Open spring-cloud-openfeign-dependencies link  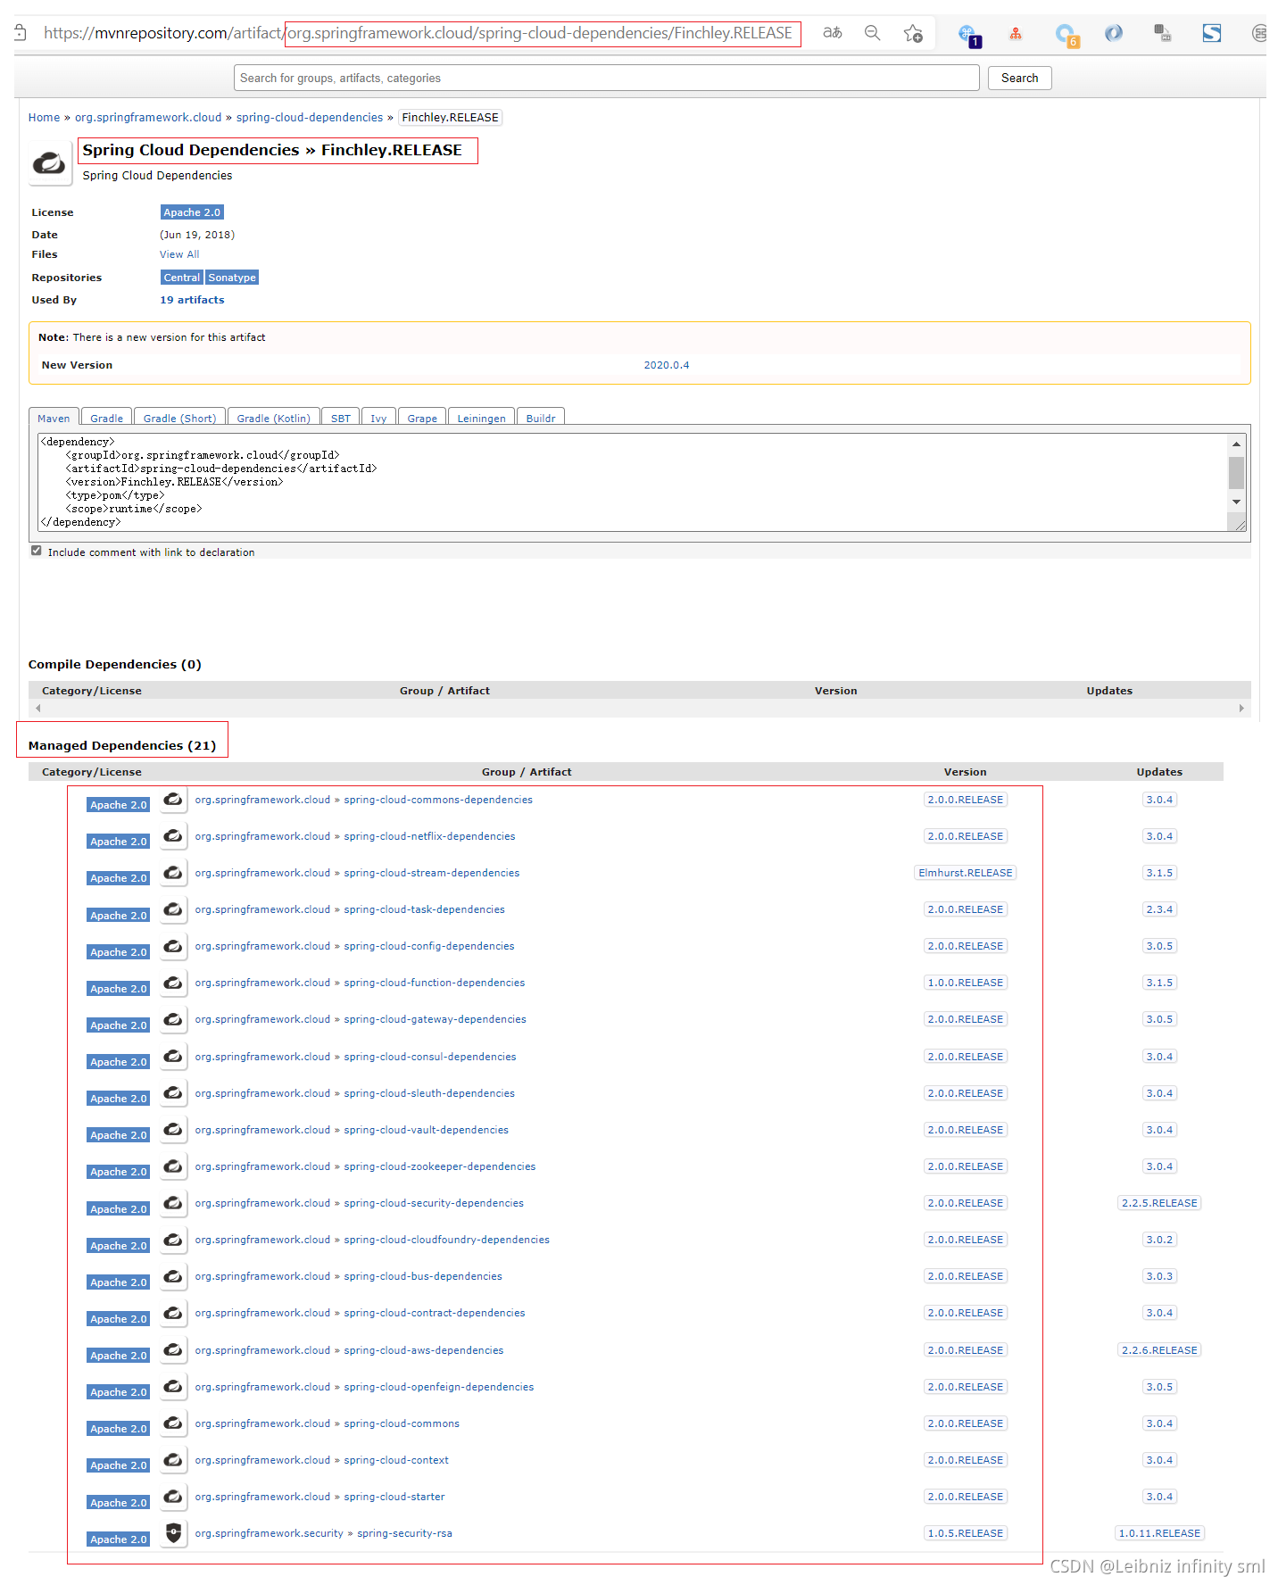coord(439,1387)
